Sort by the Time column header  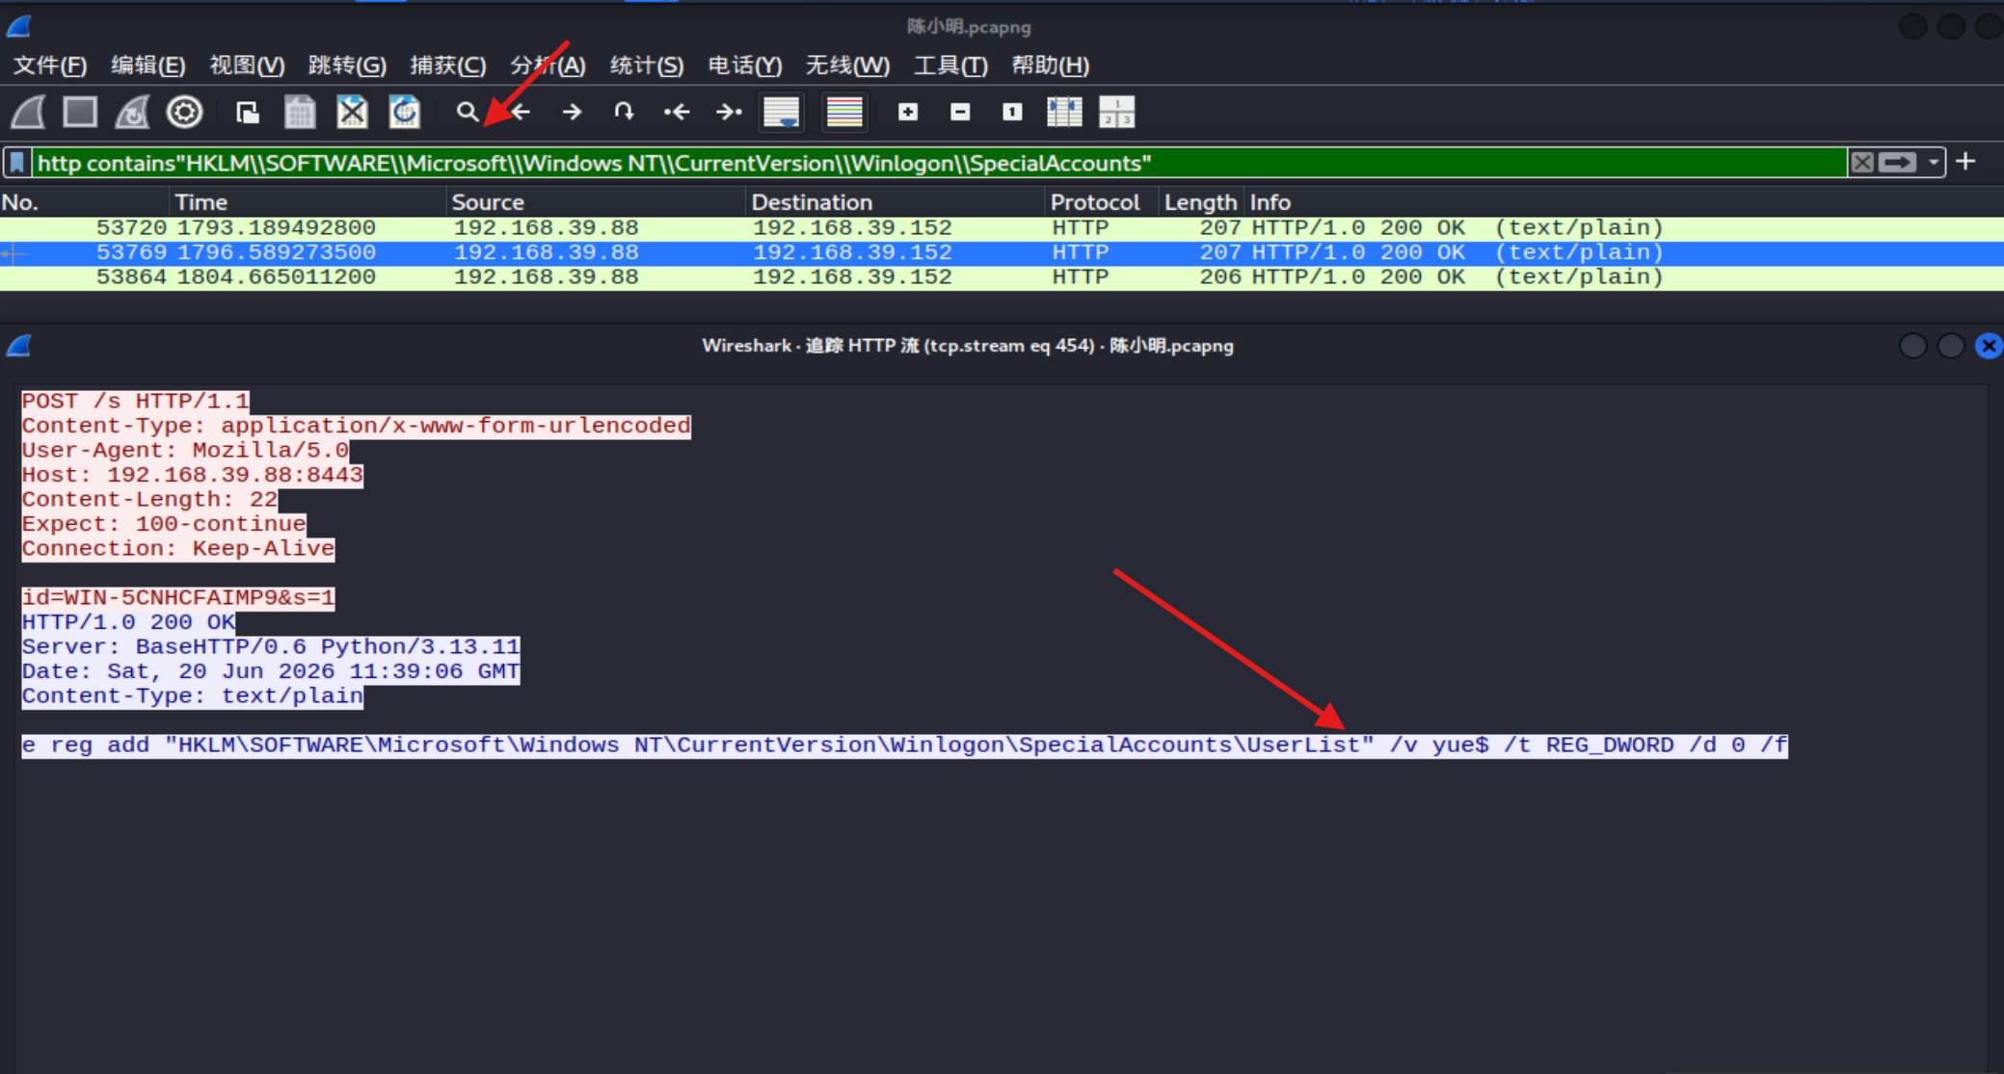pos(308,202)
